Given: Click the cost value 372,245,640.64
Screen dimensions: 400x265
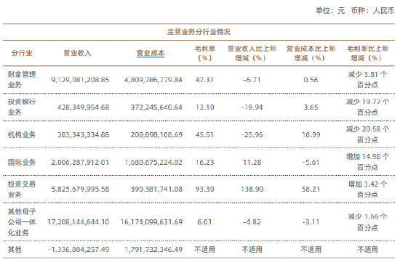Looking at the screenshot, I should 156,107.
